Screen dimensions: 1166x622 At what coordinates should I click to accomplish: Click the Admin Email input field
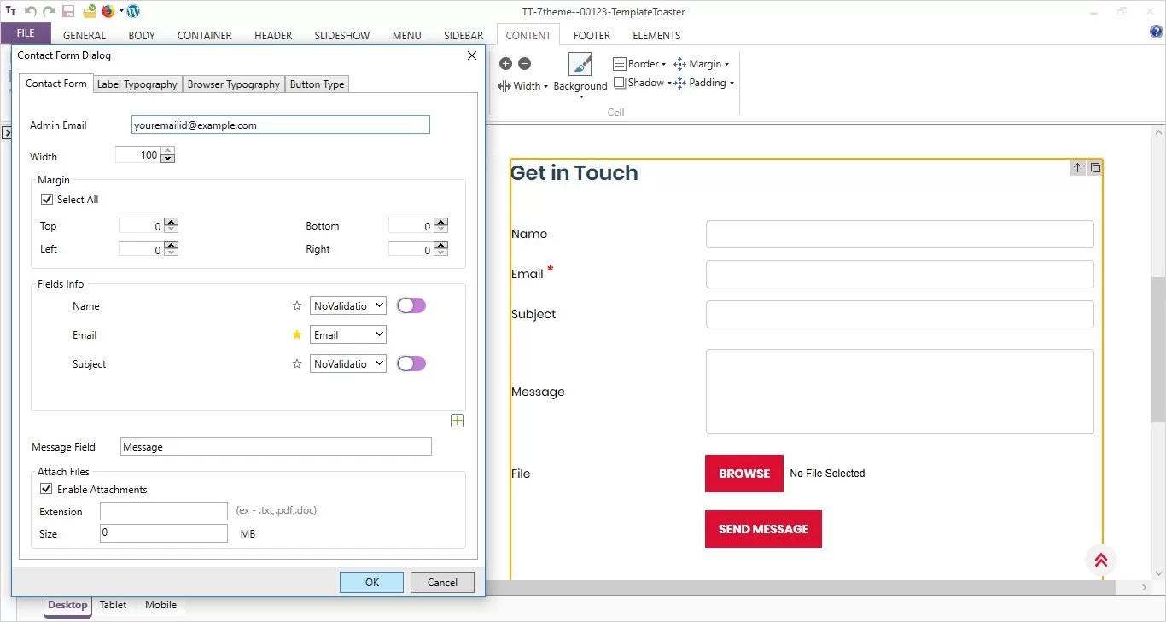[280, 125]
